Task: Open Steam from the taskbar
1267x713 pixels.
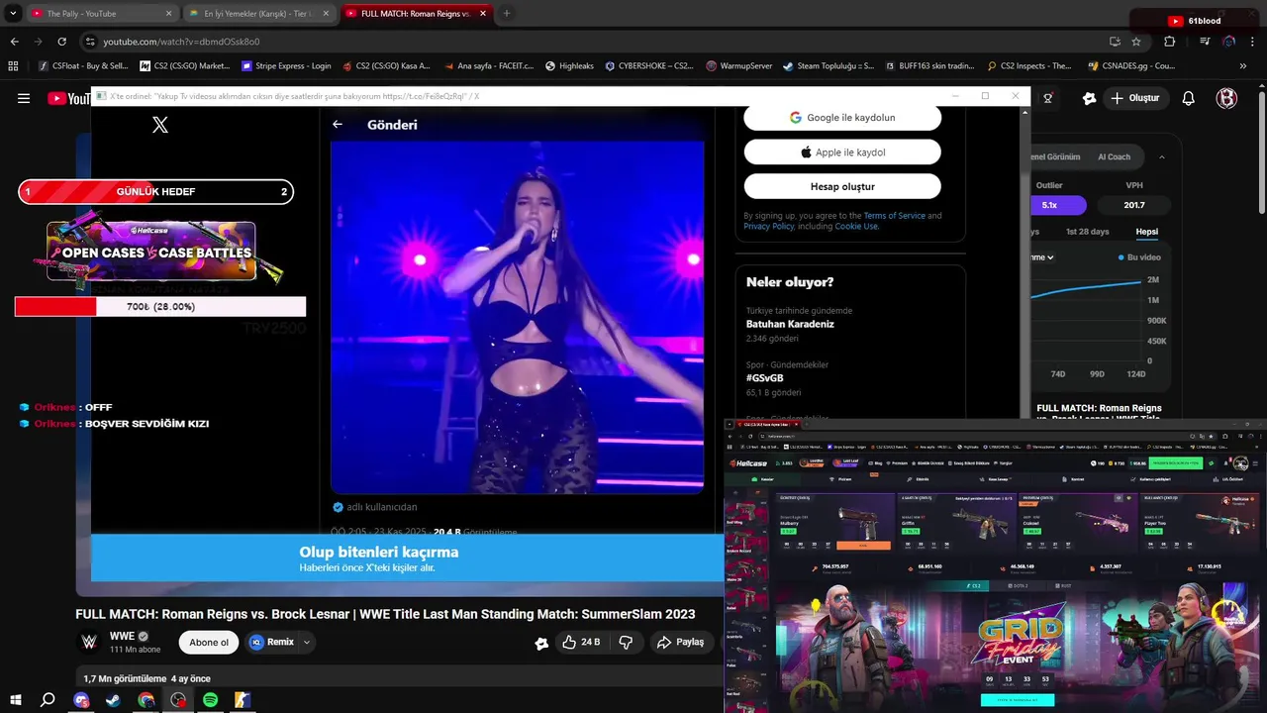Action: coord(113,700)
